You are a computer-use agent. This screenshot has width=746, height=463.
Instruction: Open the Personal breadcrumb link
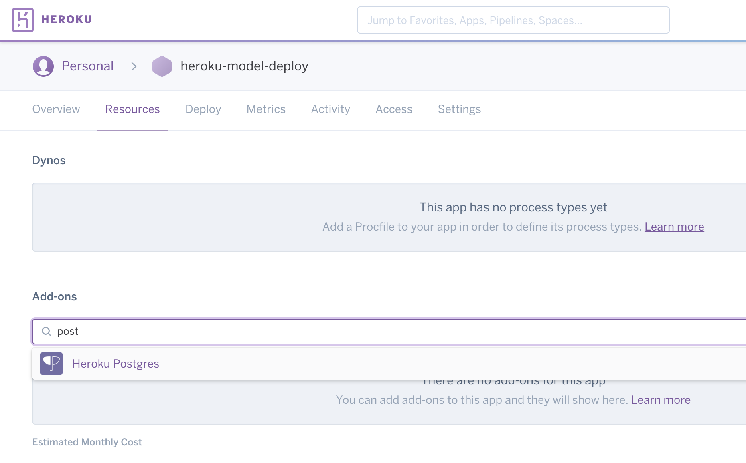pyautogui.click(x=87, y=66)
